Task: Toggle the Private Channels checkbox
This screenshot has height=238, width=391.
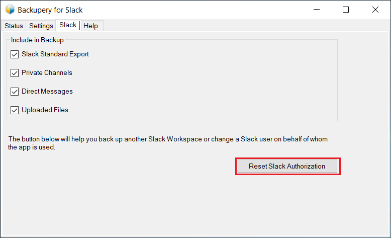Action: (15, 73)
